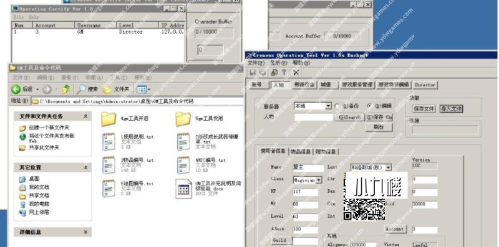Image resolution: width=499 pixels, height=247 pixels.
Task: Click the Up folder toolbar icon
Action: pos(66,89)
